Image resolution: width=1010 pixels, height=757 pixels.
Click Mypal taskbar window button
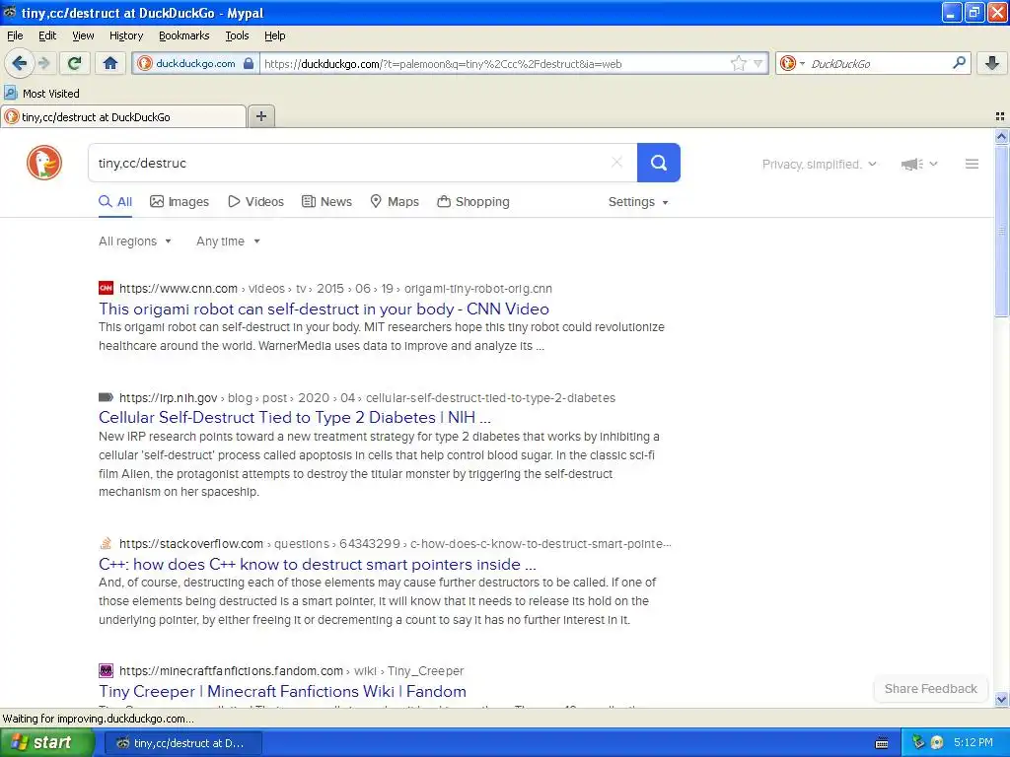coord(182,743)
